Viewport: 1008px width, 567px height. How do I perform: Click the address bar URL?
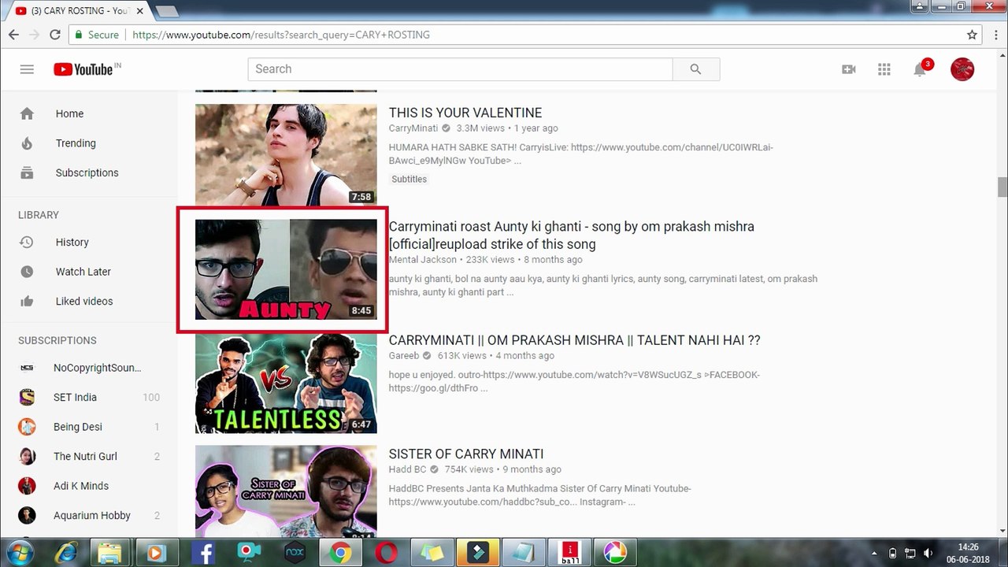(x=281, y=35)
